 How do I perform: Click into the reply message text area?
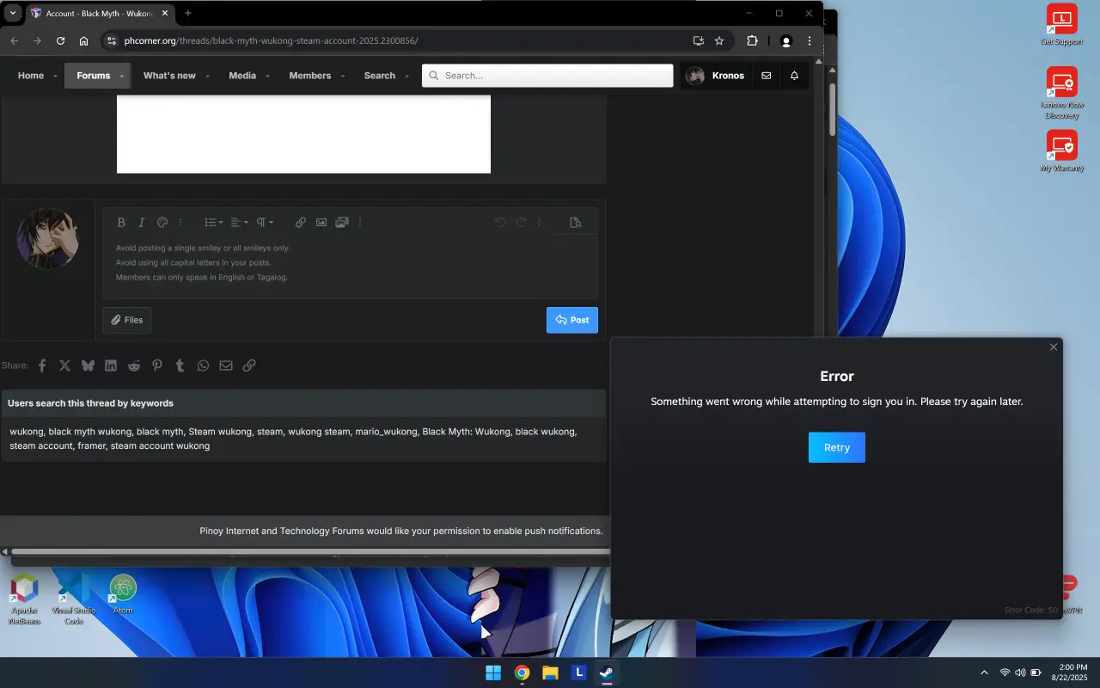(x=351, y=267)
